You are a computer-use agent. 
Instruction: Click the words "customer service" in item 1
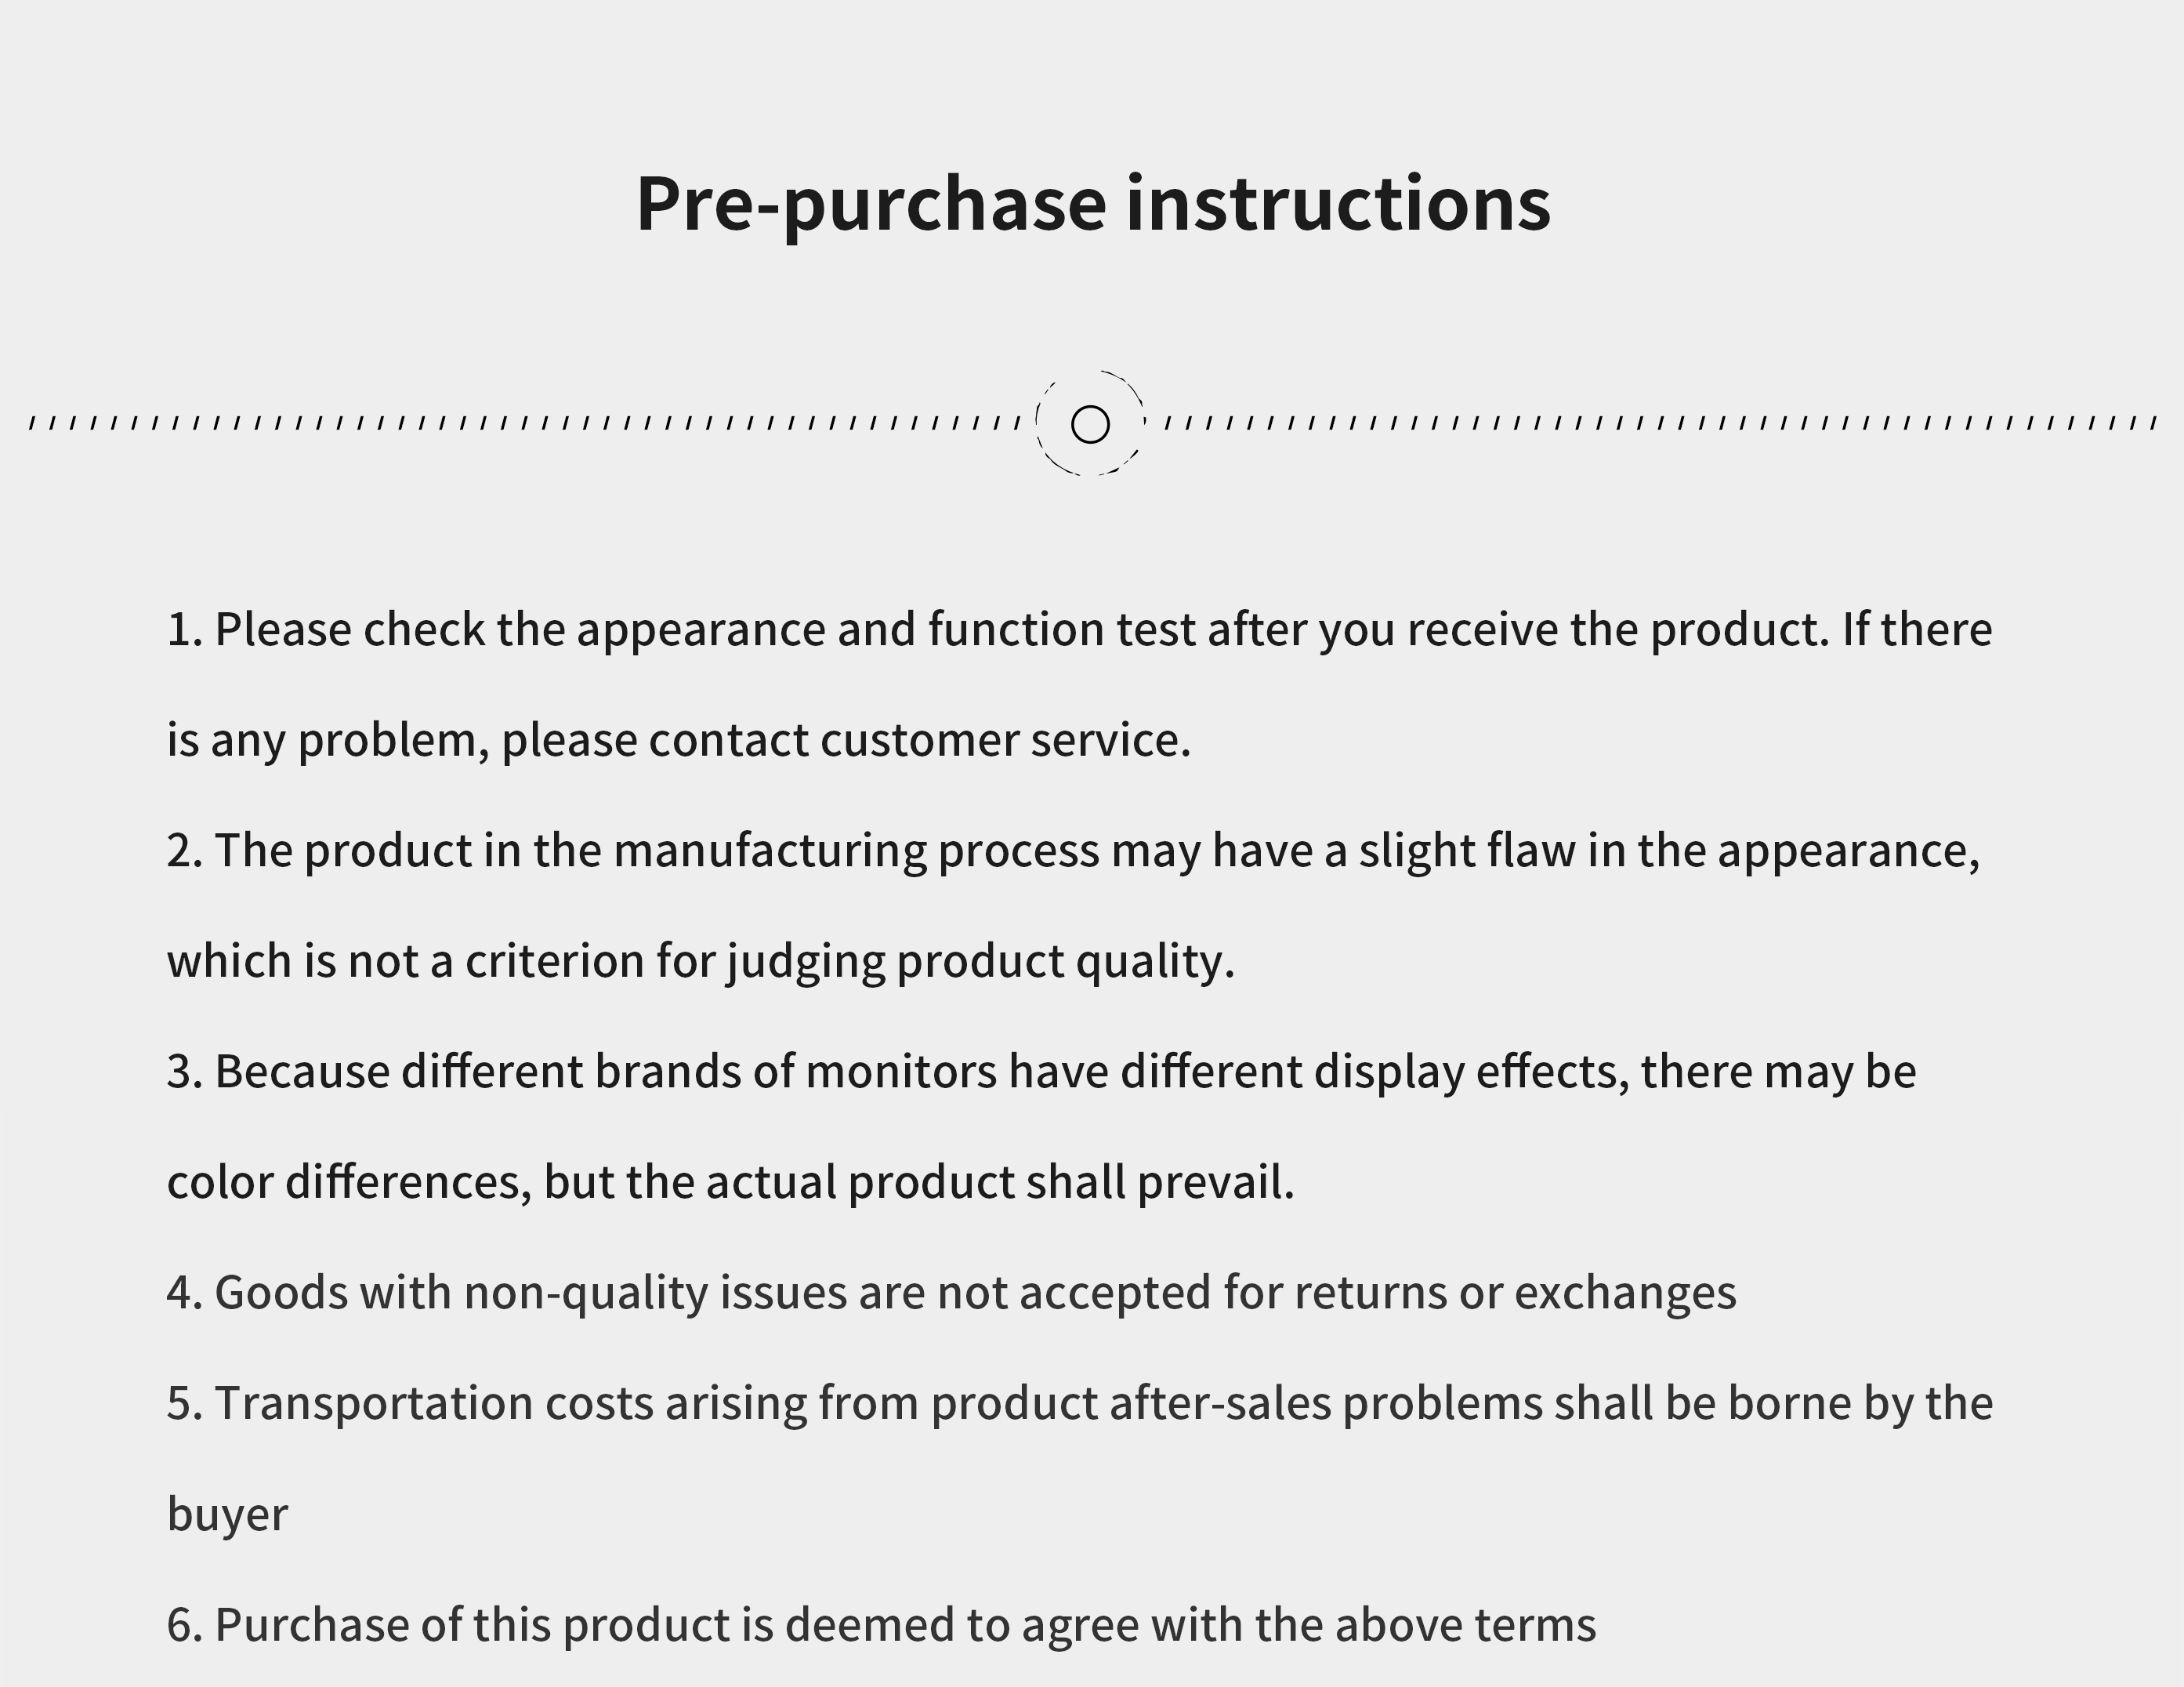coord(1005,742)
